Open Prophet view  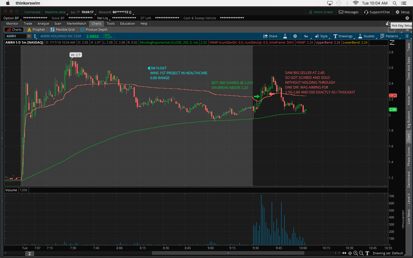click(36, 30)
